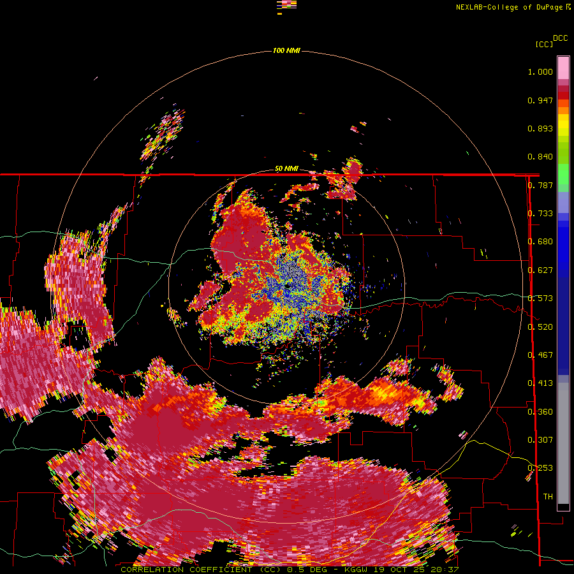Click the bright green segment of the color bar
The image size is (574, 574).
coord(563,174)
